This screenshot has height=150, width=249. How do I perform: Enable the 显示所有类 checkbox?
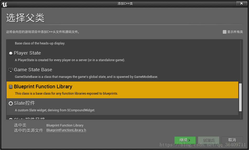click(x=224, y=32)
